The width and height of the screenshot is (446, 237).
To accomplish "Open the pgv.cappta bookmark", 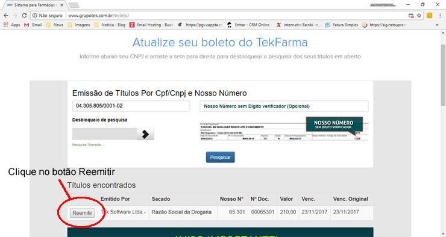I will [200, 25].
